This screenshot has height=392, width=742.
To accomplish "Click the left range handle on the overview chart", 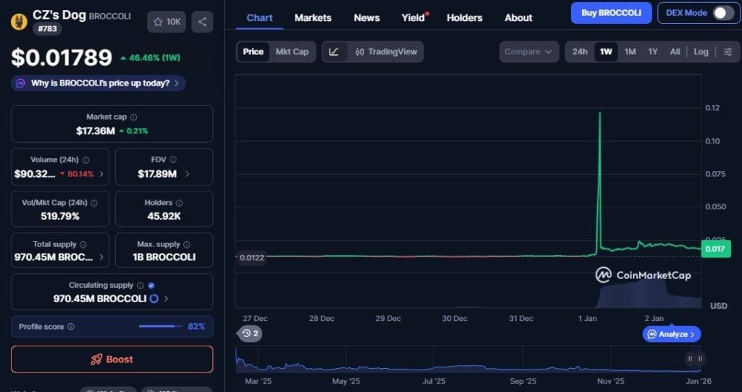I will click(690, 359).
